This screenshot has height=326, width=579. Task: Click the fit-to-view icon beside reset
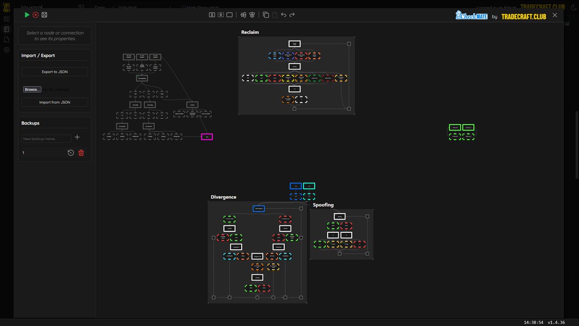(44, 15)
